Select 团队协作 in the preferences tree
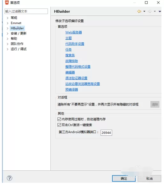Viewport: 164px width, 184px height. pyautogui.click(x=17, y=44)
